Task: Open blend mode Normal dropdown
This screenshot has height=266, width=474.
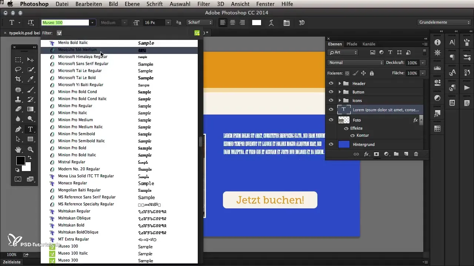Action: coord(356,63)
